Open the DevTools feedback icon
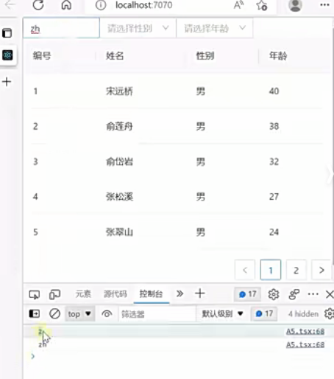The image size is (334, 379). 294,294
